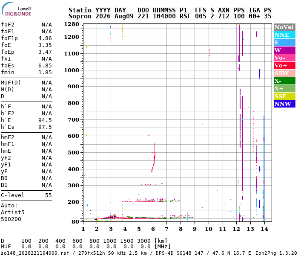The height and width of the screenshot is (256, 298).
Task: Click the hmF2 parameter label
Action: pyautogui.click(x=8, y=137)
